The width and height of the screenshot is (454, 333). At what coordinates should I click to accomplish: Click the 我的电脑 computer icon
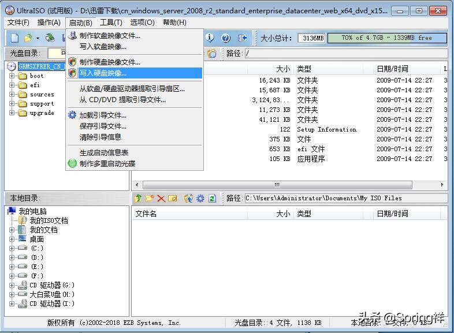12,211
